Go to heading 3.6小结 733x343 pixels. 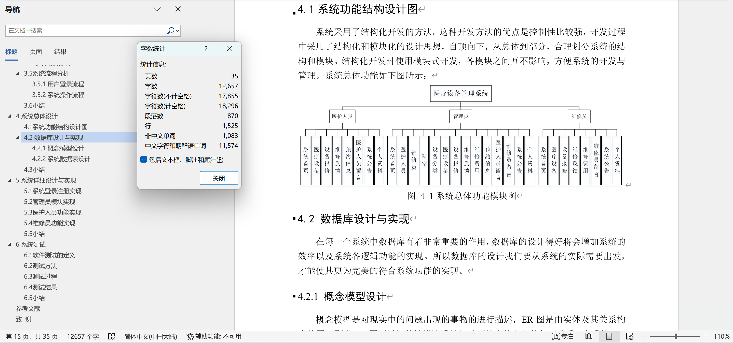[34, 106]
